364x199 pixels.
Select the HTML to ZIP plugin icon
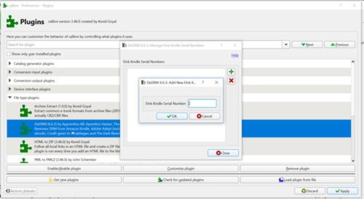tap(25, 146)
